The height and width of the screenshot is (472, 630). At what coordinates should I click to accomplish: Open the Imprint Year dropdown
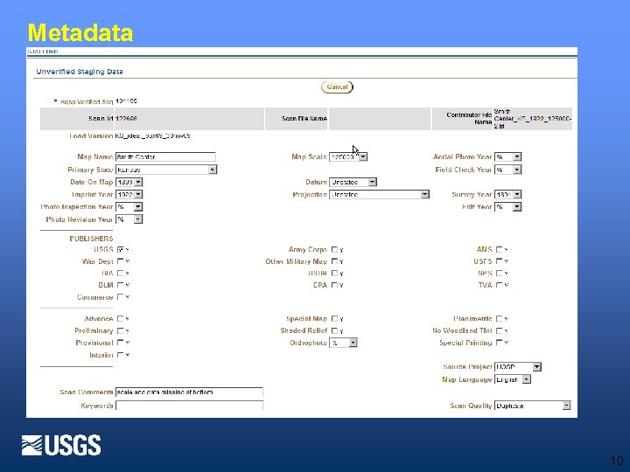point(129,195)
